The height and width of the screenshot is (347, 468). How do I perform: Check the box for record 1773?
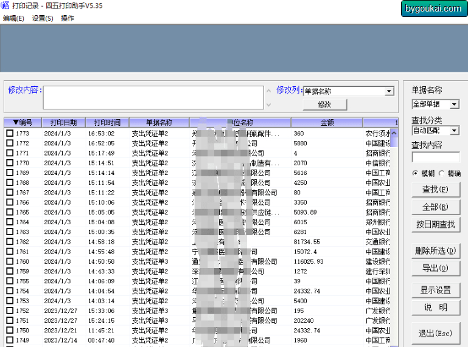(x=10, y=133)
